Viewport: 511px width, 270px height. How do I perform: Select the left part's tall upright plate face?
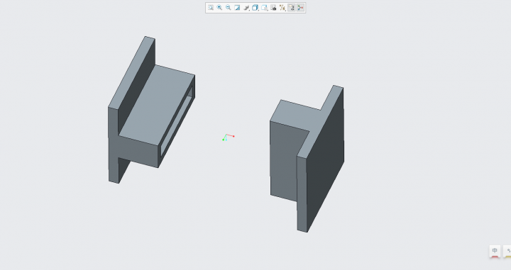point(136,87)
